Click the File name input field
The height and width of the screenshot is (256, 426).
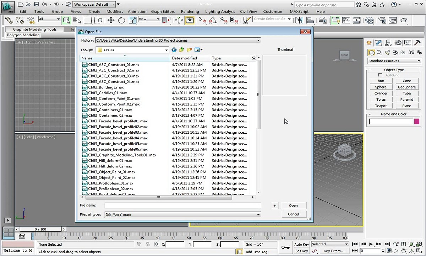(182, 206)
